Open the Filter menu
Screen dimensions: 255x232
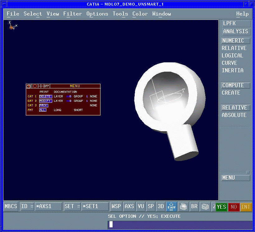72,14
